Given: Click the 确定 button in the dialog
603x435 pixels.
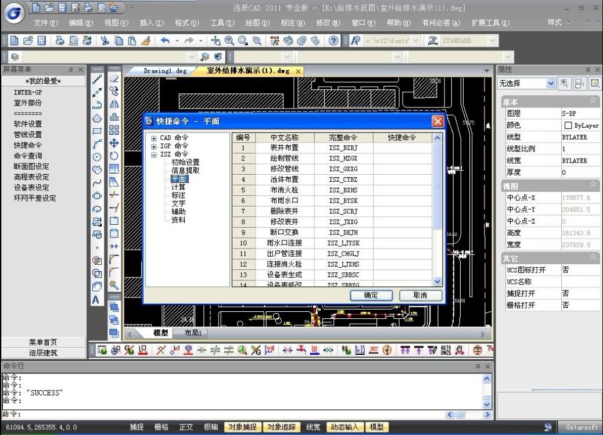Looking at the screenshot, I should tap(371, 295).
